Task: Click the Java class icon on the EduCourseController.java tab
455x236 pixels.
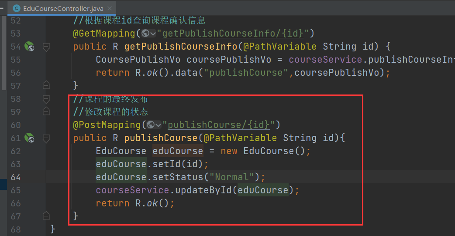Action: point(17,8)
